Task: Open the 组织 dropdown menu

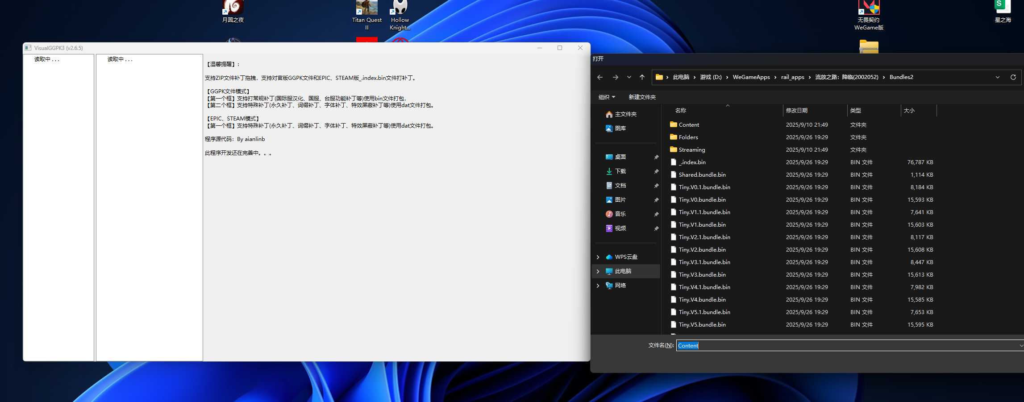Action: coord(607,97)
